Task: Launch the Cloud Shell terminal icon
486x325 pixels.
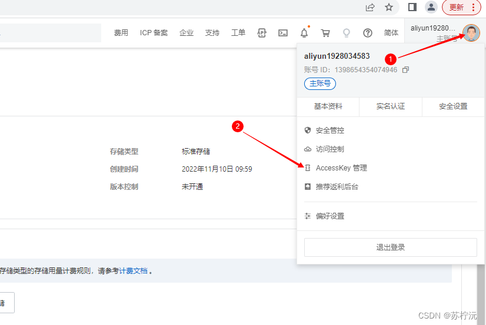Action: (283, 33)
